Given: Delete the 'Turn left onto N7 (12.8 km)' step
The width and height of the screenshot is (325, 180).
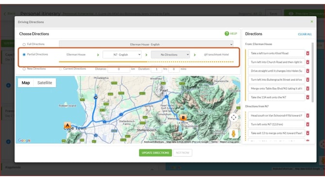Looking at the screenshot, I should pyautogui.click(x=308, y=124).
